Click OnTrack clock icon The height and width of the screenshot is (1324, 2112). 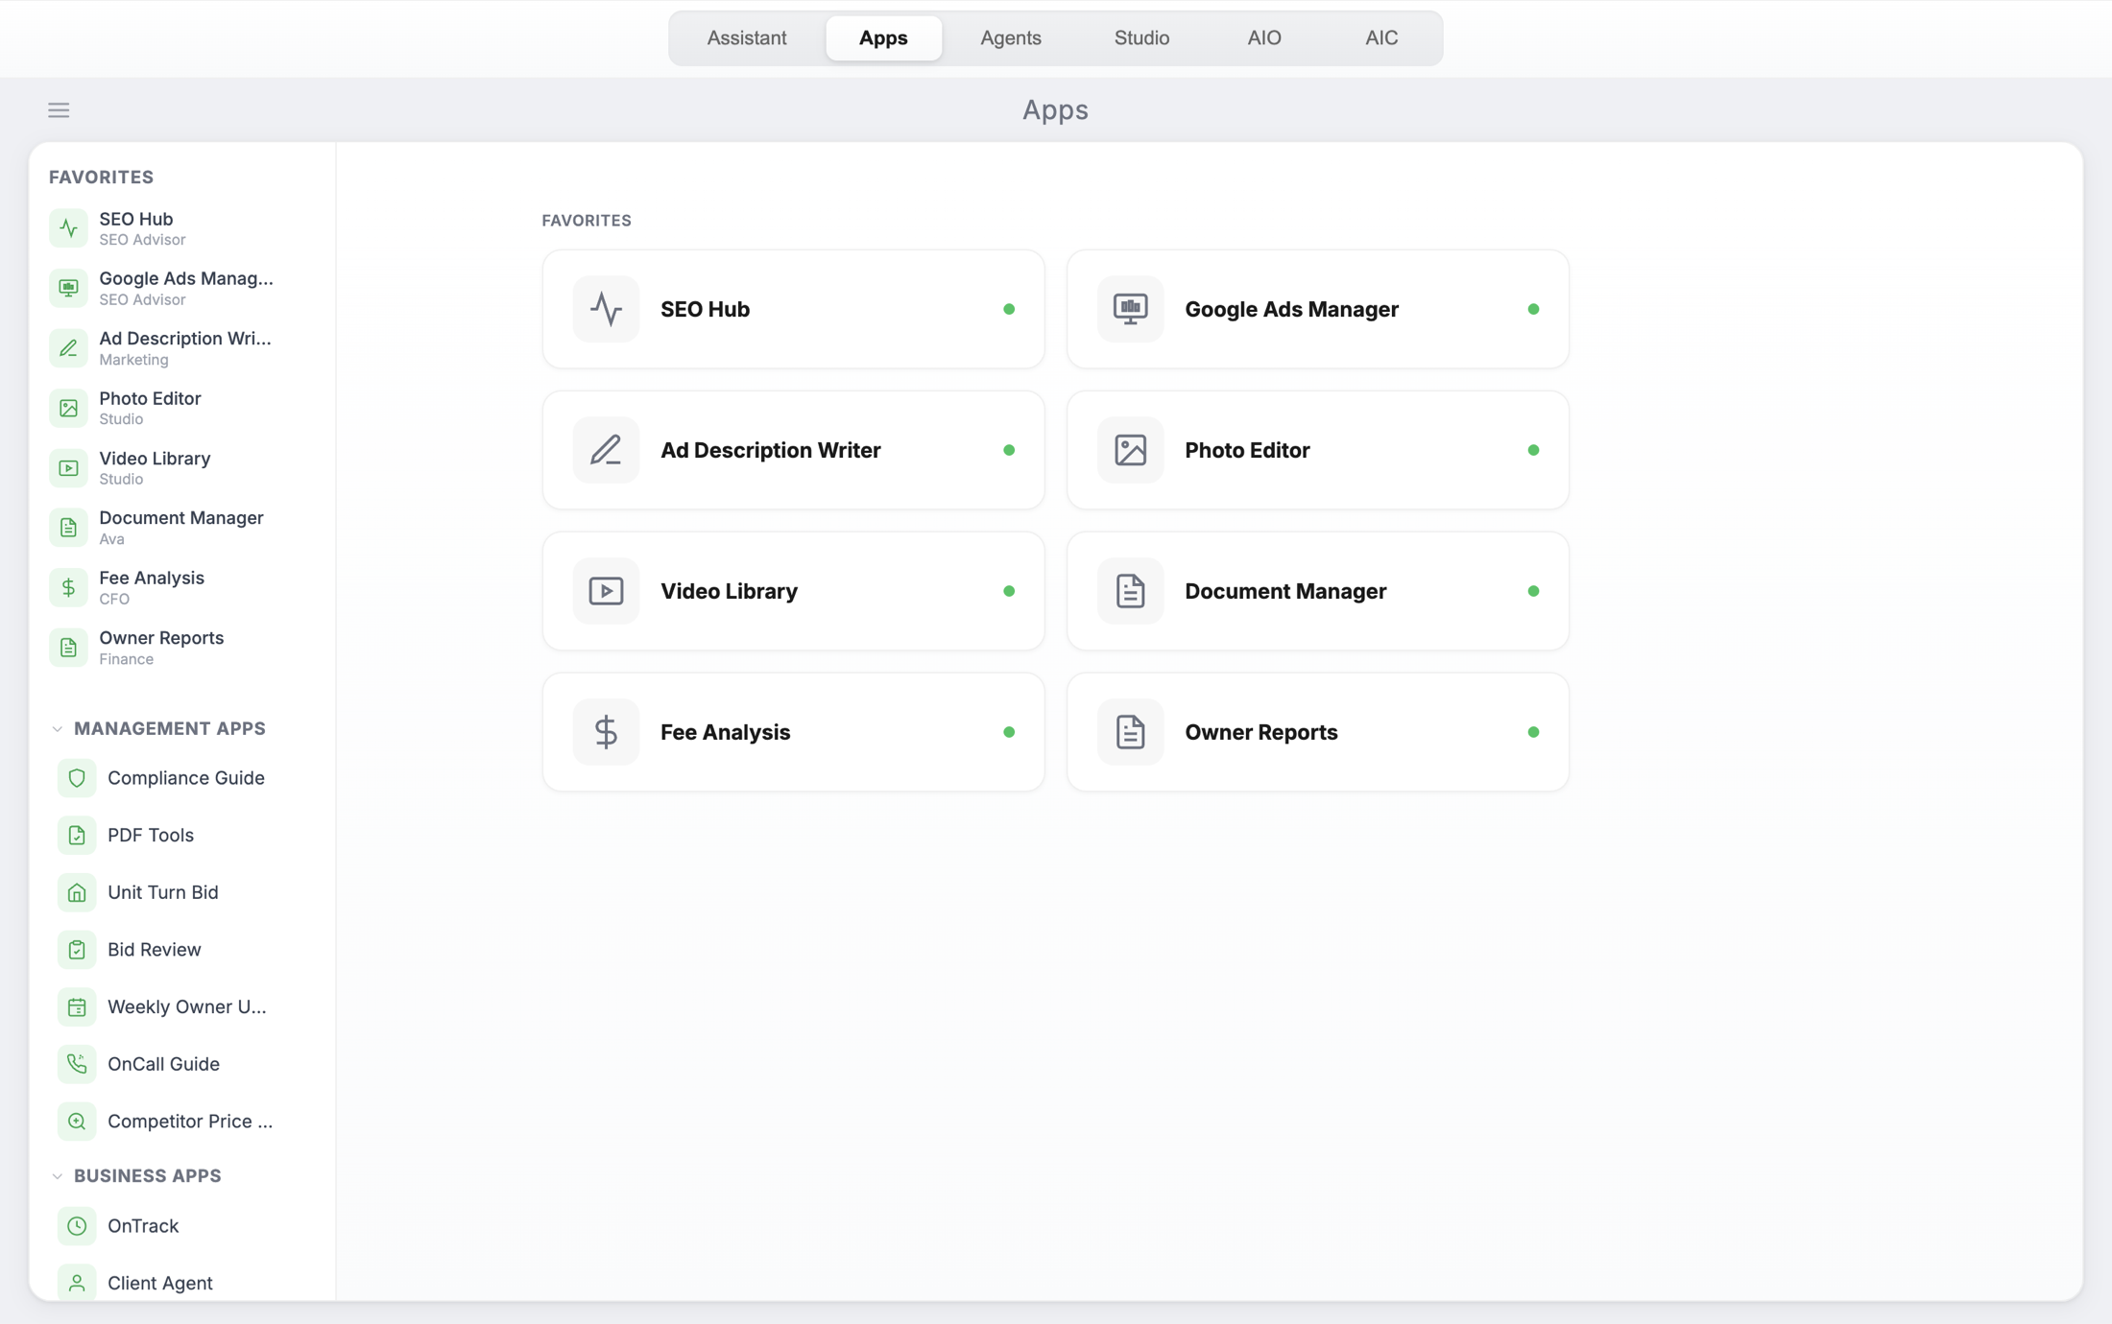coord(77,1226)
